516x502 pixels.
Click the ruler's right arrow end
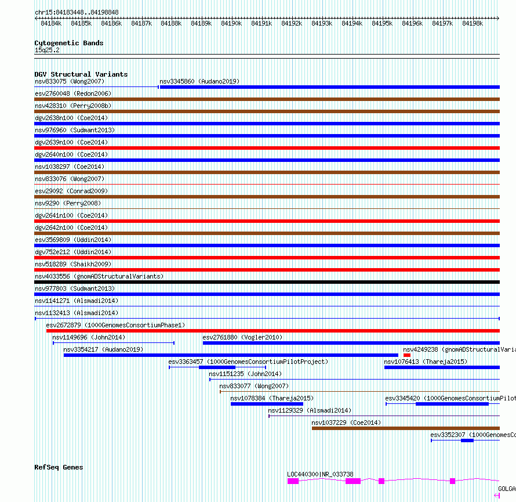point(498,19)
